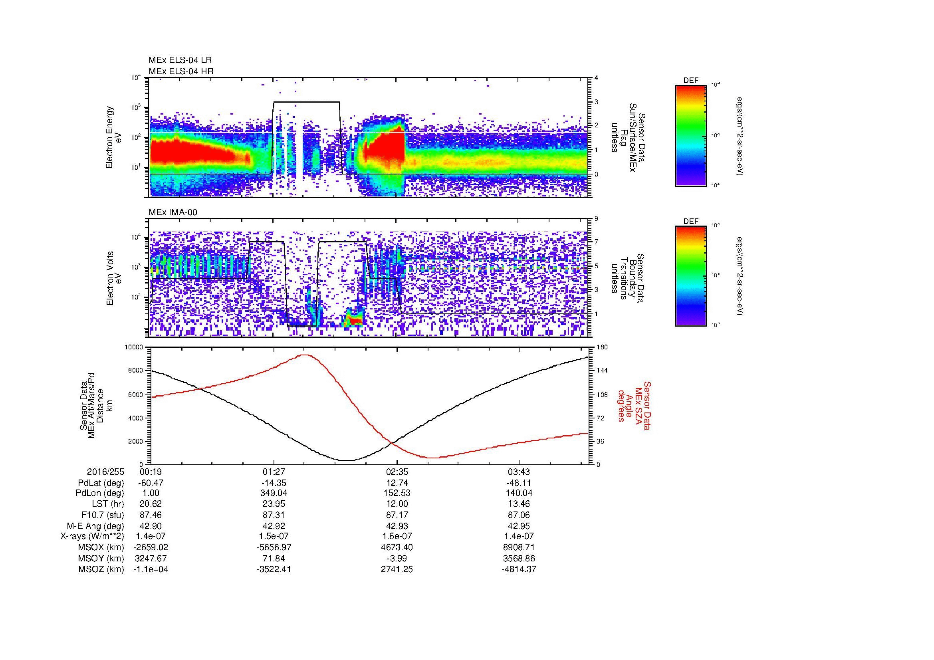Click the PdLat value '12.74'

pyautogui.click(x=397, y=483)
